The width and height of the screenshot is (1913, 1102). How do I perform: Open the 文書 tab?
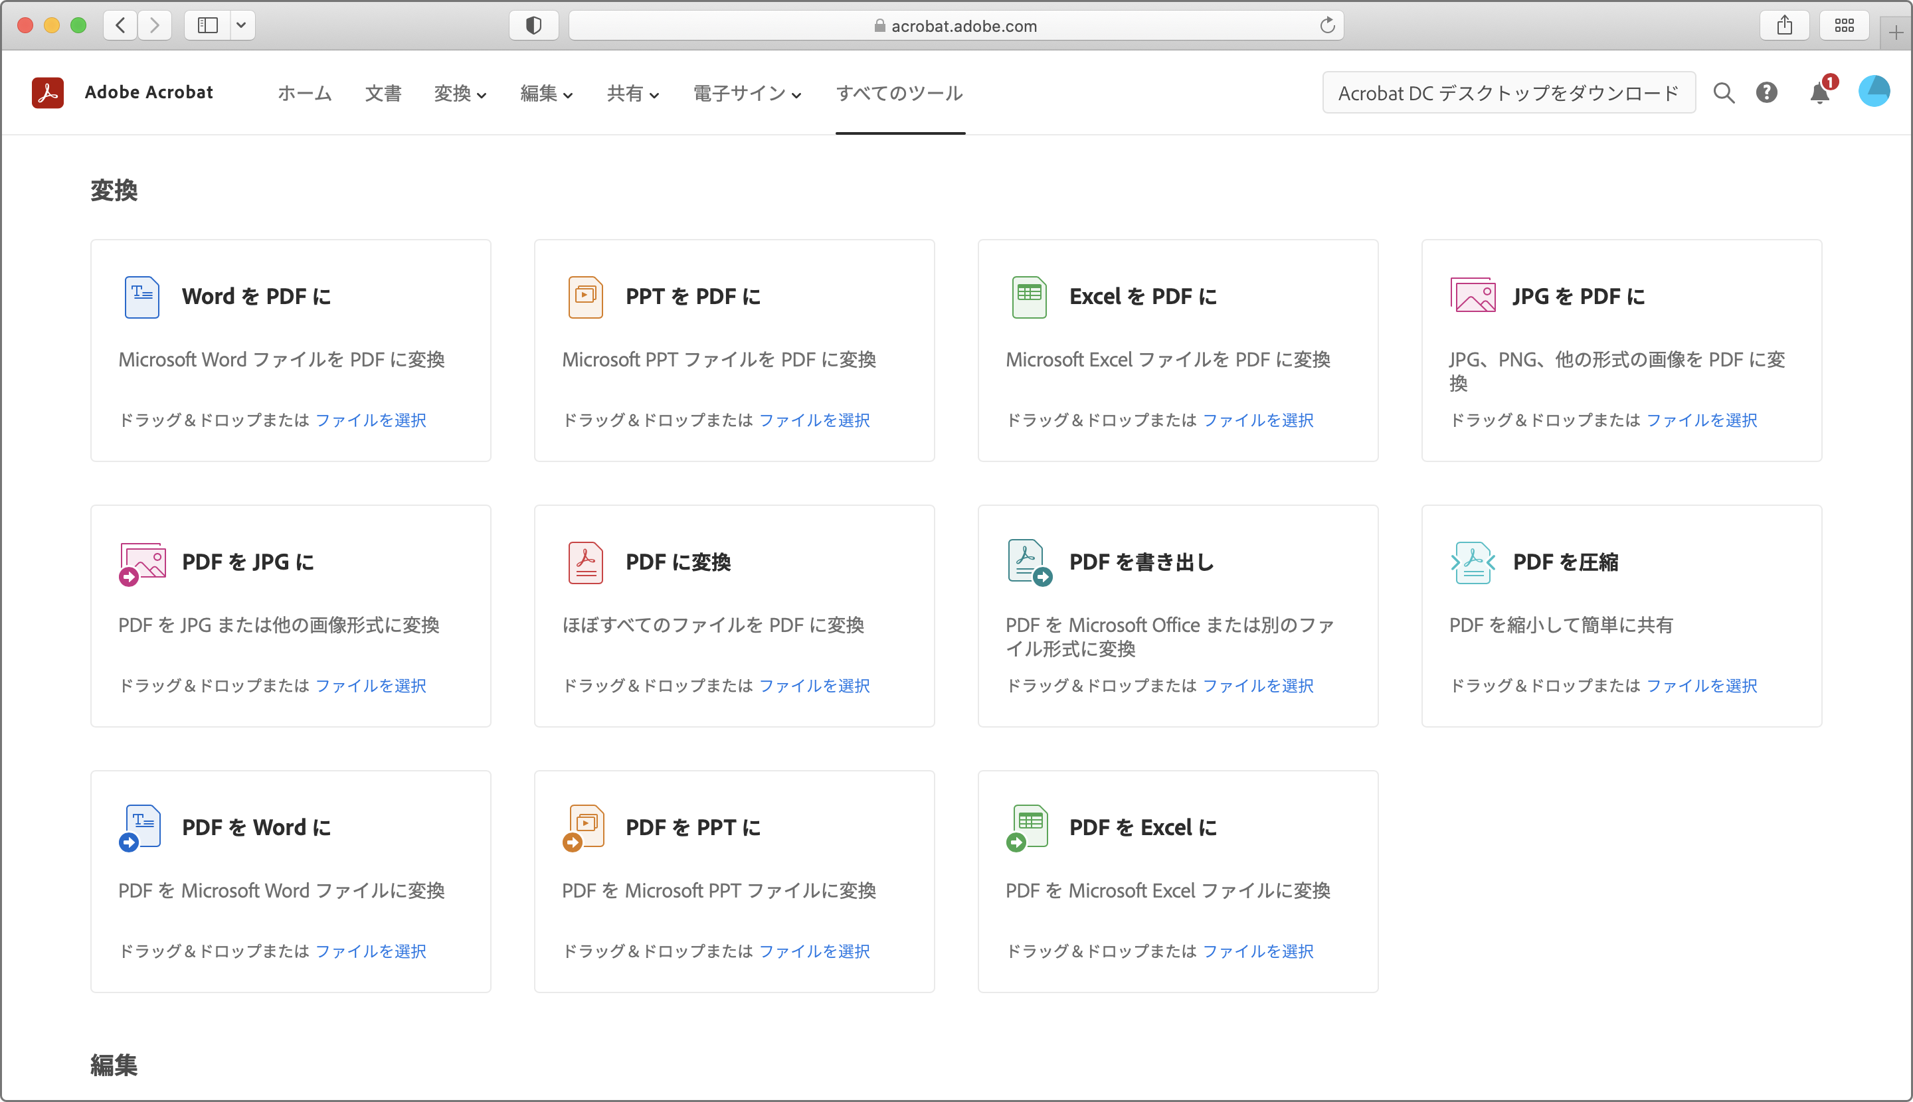pyautogui.click(x=383, y=93)
